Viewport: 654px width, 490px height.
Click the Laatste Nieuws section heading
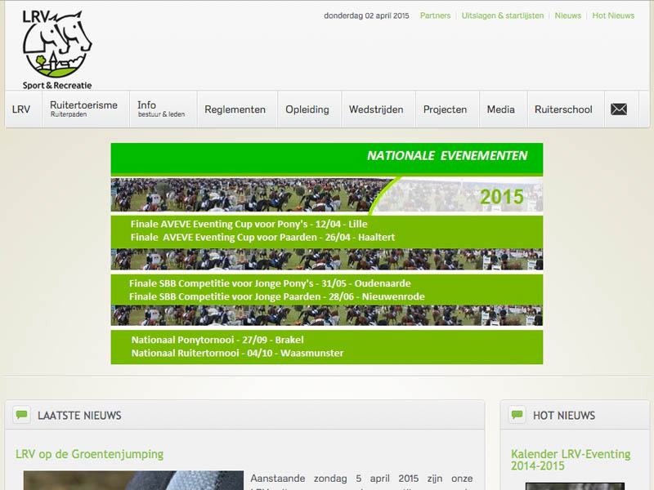click(79, 416)
